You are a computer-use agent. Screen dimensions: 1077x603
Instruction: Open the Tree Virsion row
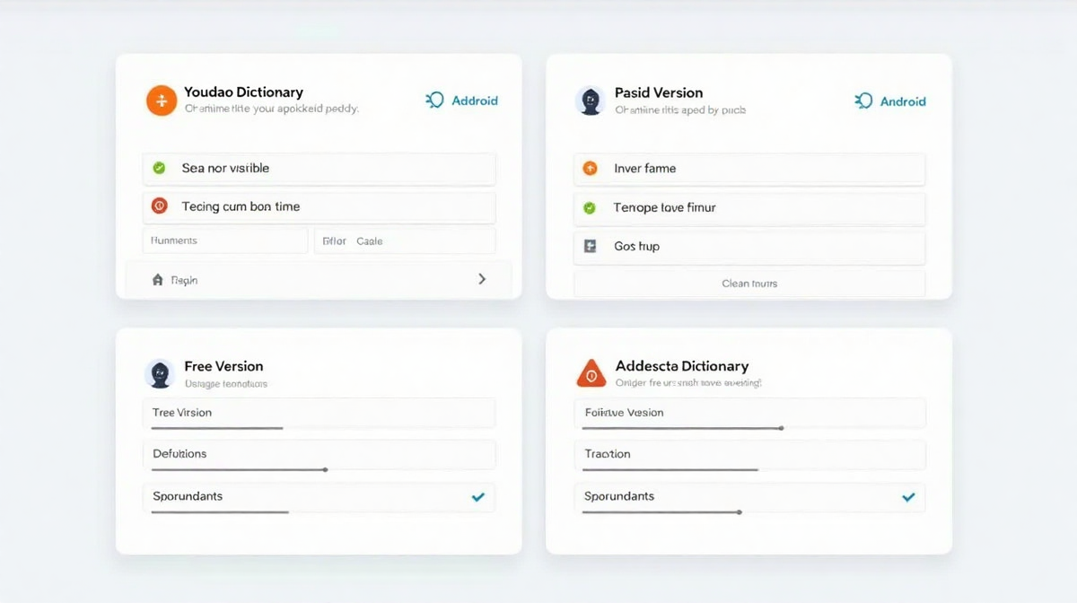[319, 413]
